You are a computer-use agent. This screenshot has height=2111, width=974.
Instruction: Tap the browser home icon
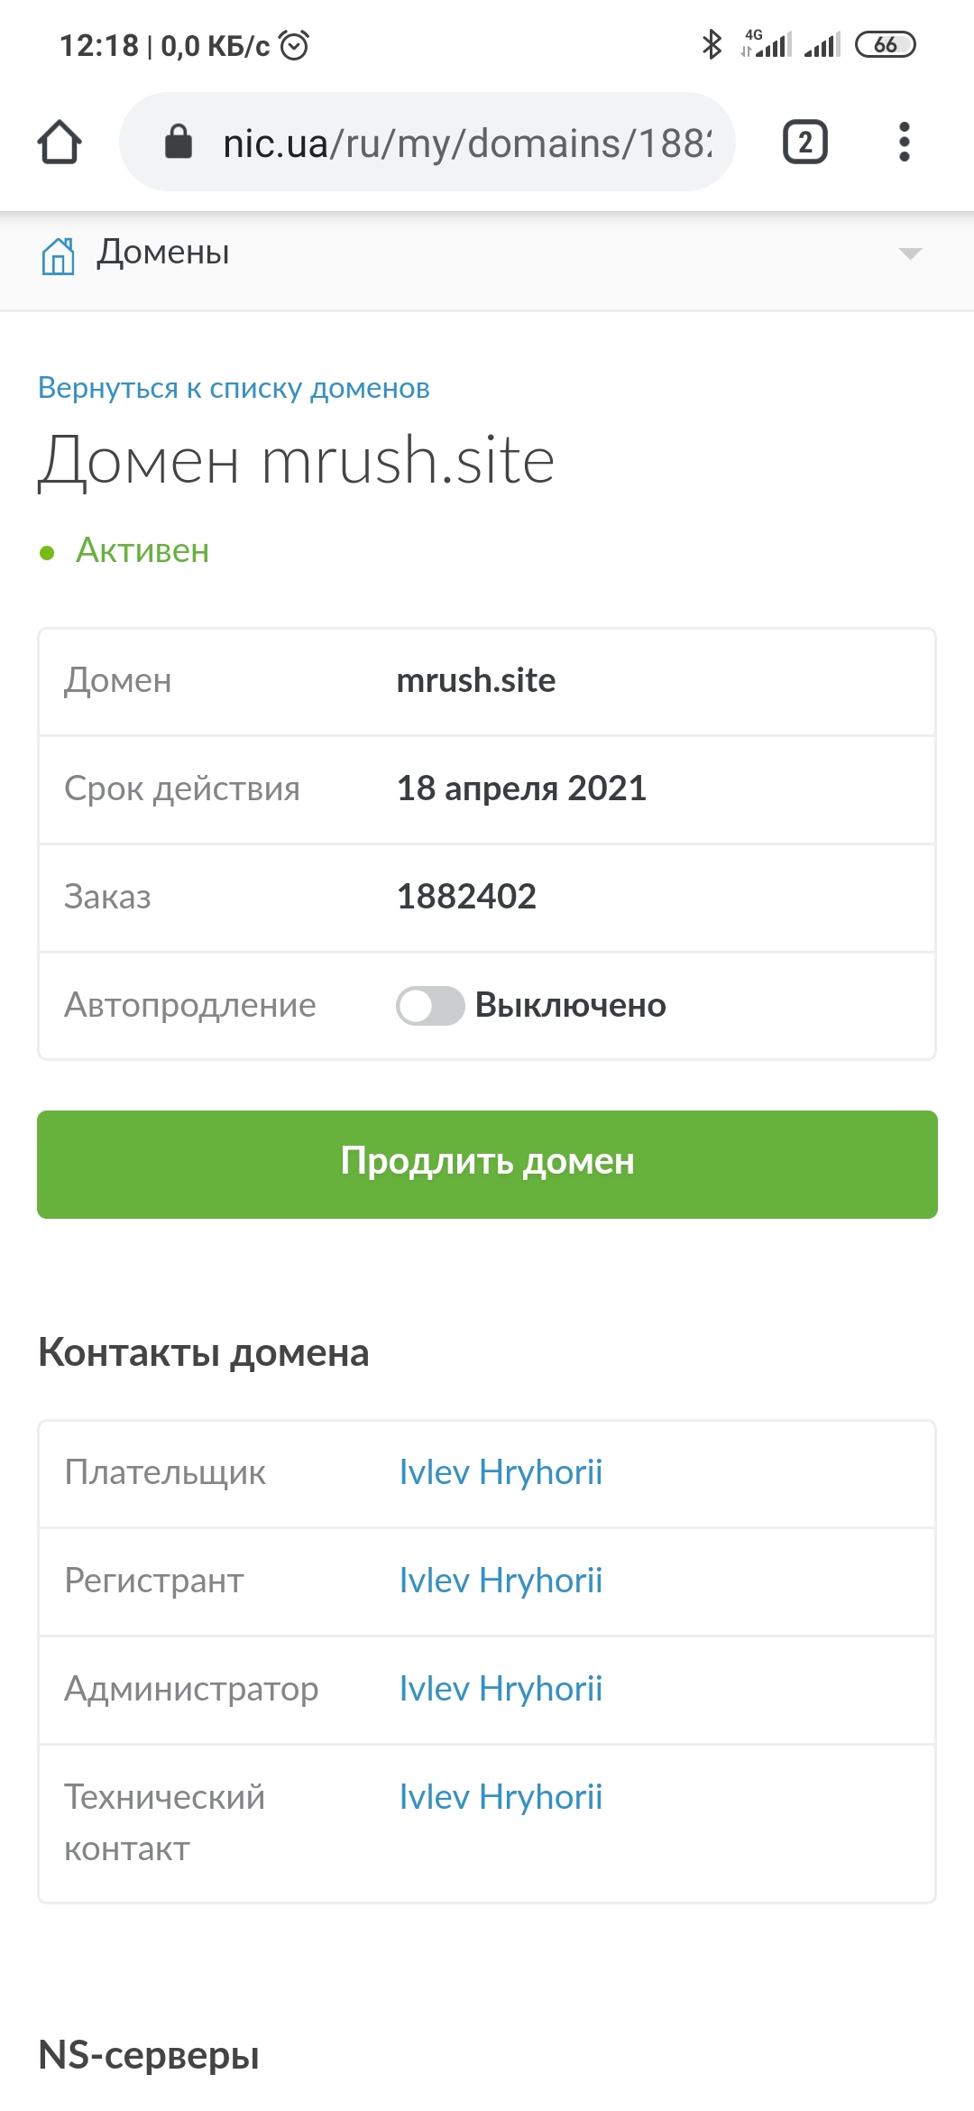tap(60, 143)
